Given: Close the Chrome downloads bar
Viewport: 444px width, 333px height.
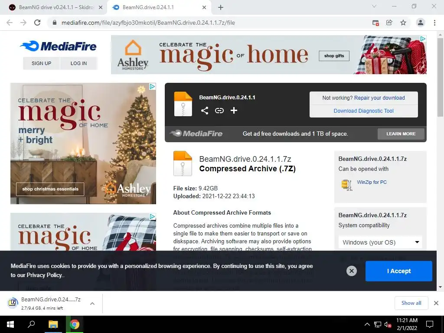Looking at the screenshot, I should click(x=436, y=303).
